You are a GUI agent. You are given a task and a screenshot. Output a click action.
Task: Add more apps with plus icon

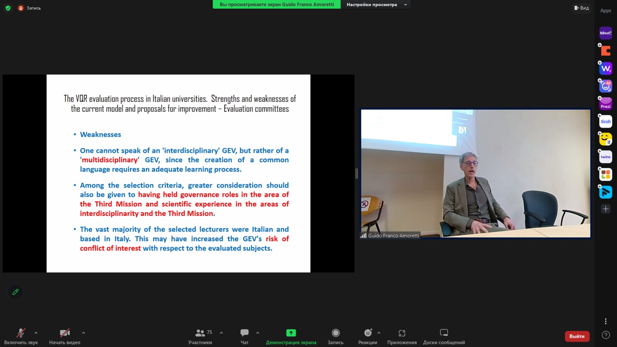pos(605,209)
